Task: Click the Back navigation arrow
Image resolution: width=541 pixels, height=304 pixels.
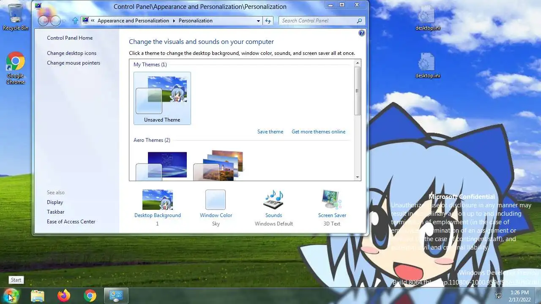Action: pos(44,20)
